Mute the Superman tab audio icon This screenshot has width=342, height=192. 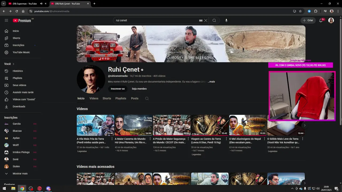point(41,4)
